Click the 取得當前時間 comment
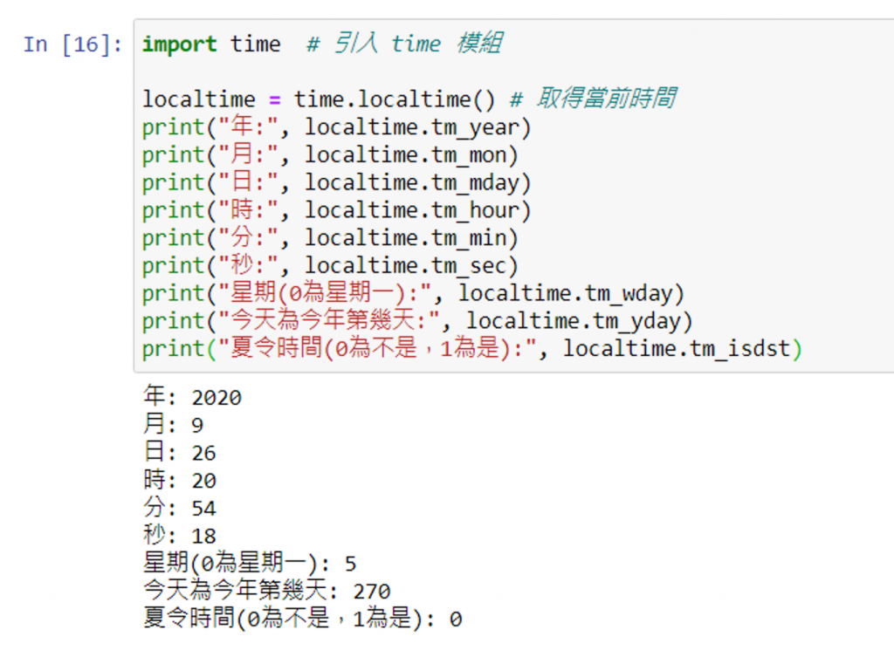The image size is (894, 650). click(593, 99)
